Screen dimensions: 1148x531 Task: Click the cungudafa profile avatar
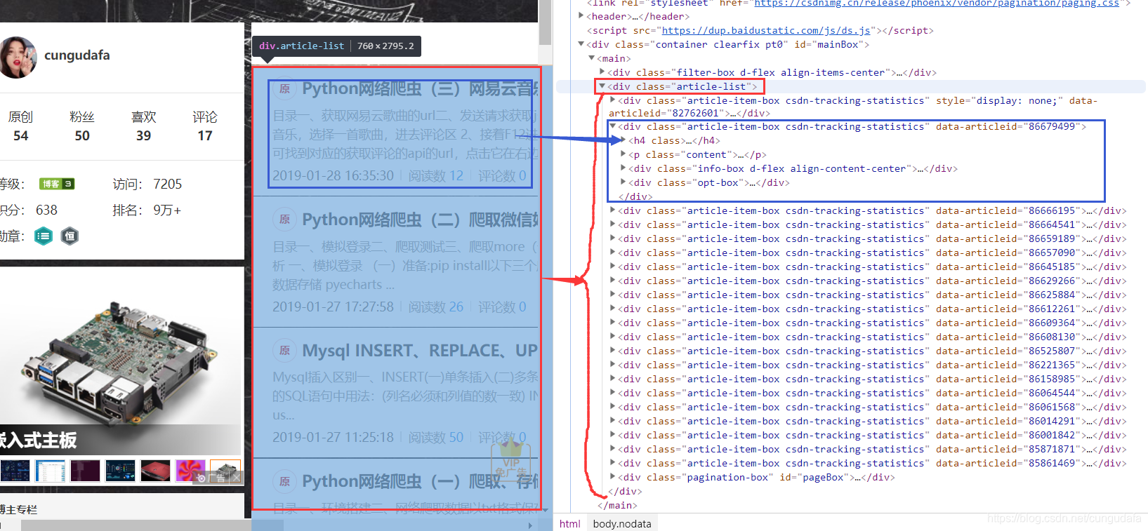pos(18,58)
